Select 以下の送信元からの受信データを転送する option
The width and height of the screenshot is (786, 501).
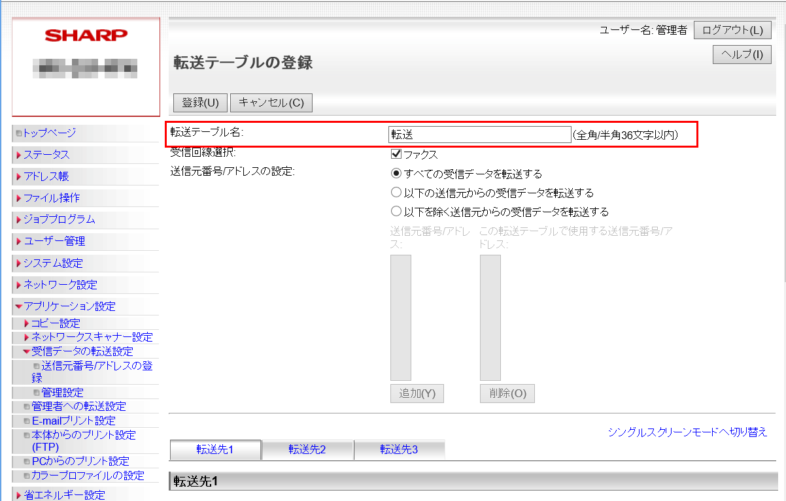[396, 193]
